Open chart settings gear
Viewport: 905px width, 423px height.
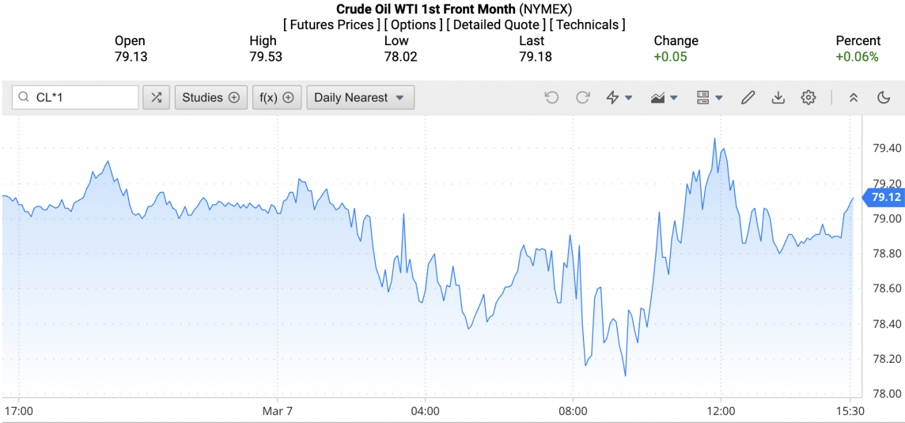808,97
